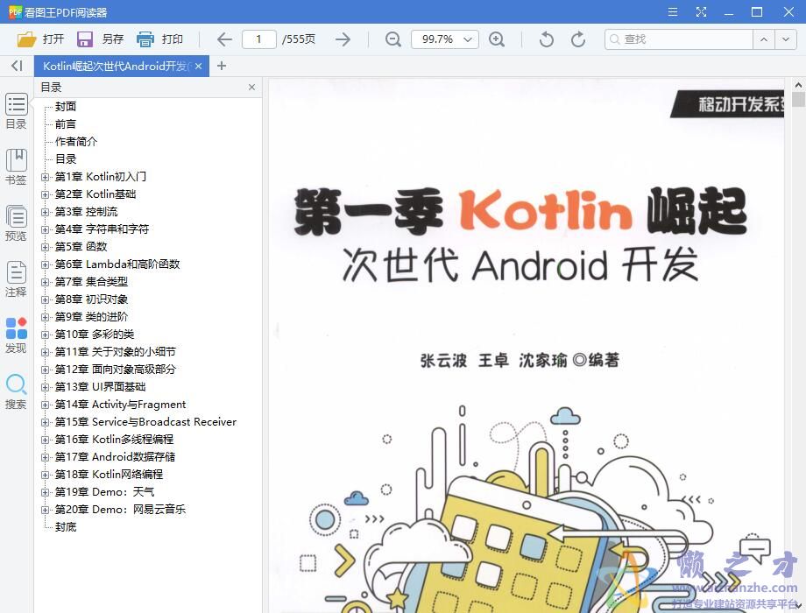Open a PDF with the 打开 folder icon
The height and width of the screenshot is (613, 806).
pyautogui.click(x=27, y=39)
